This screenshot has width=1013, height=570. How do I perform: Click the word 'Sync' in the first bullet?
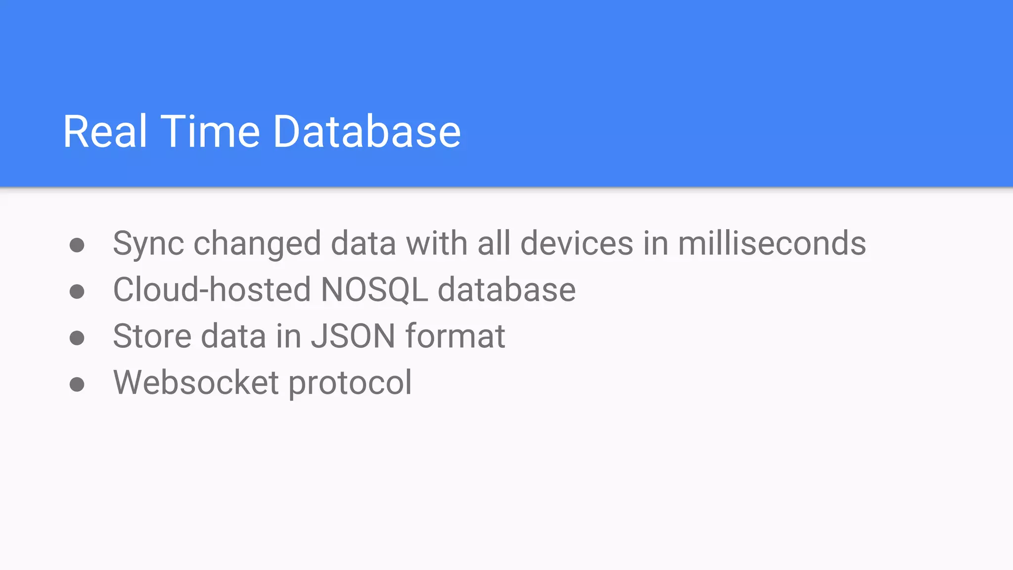pos(148,244)
